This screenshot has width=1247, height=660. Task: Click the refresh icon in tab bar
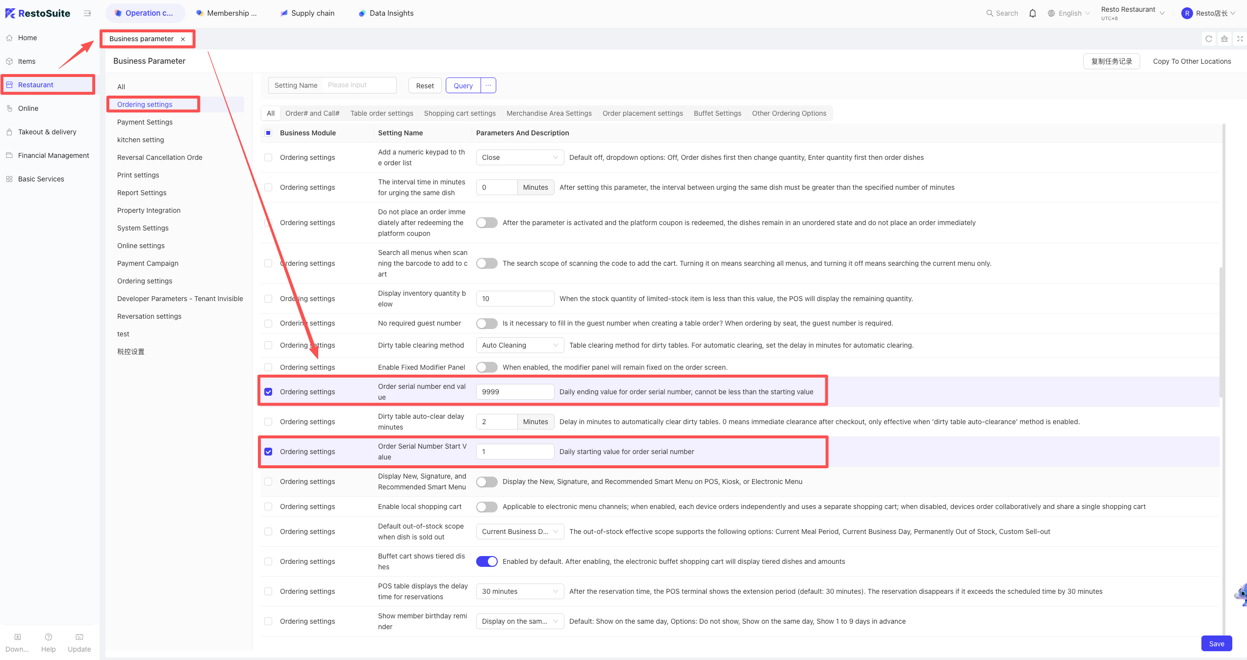point(1209,39)
